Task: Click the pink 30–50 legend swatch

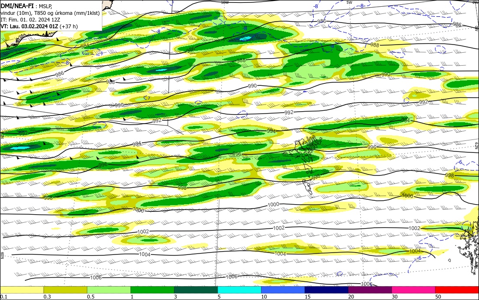Action: pos(414,290)
